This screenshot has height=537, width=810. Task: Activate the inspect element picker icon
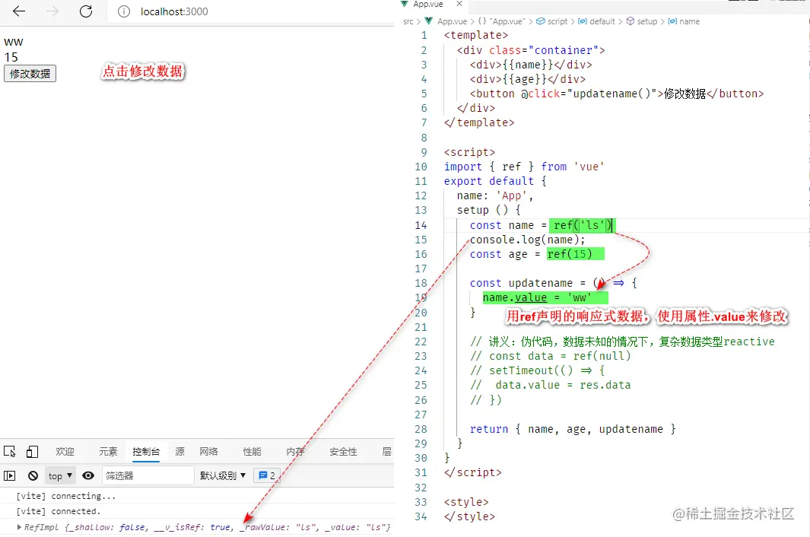9,452
